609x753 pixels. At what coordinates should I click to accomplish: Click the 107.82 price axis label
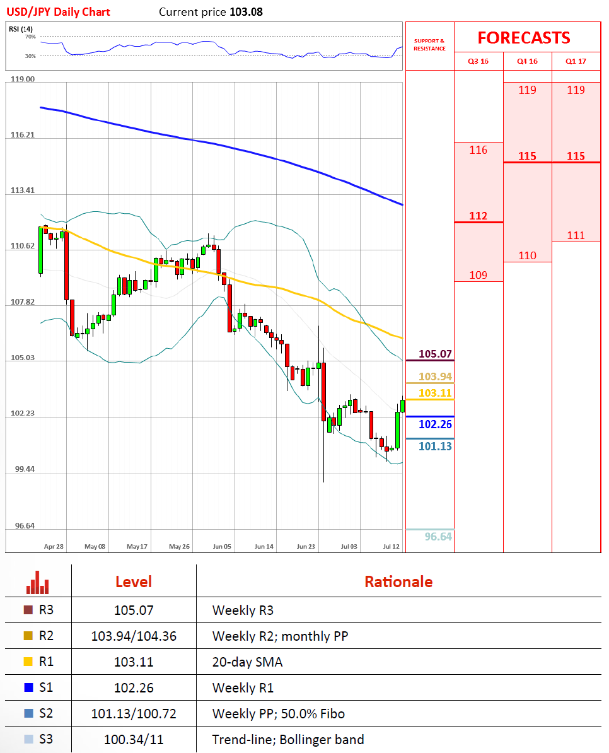(x=23, y=302)
